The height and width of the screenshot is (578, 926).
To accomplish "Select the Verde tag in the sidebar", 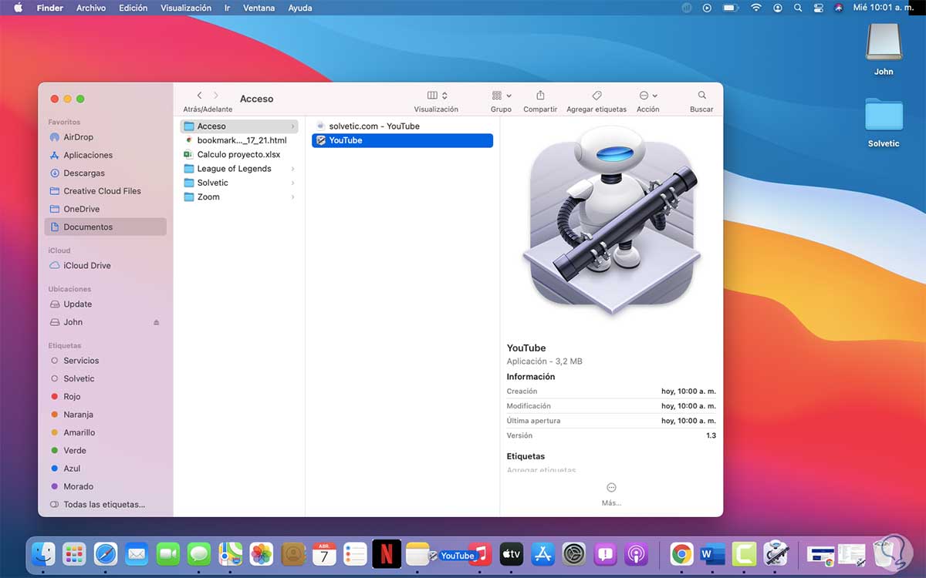I will coord(105,450).
